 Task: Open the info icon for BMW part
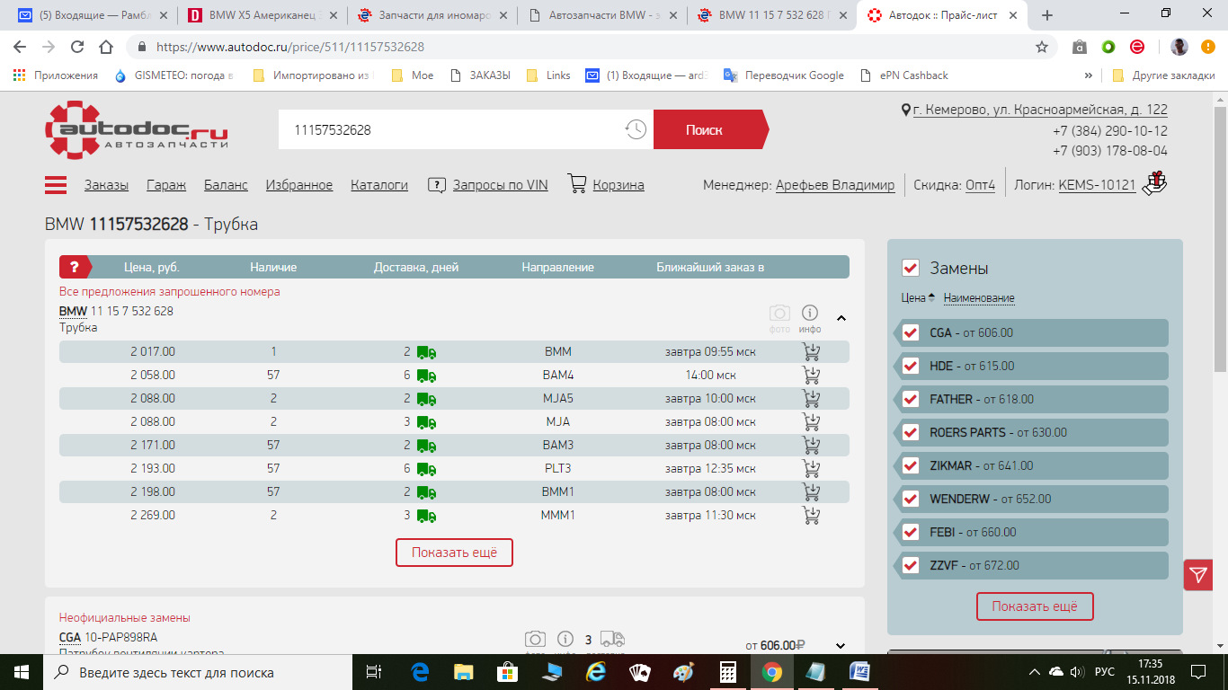coord(810,313)
